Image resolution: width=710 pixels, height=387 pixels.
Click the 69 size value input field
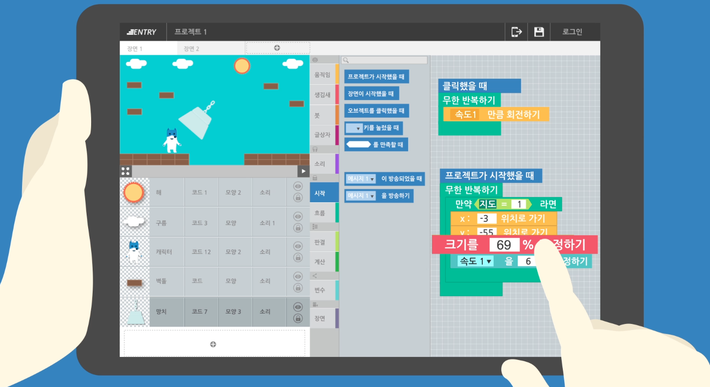[504, 245]
